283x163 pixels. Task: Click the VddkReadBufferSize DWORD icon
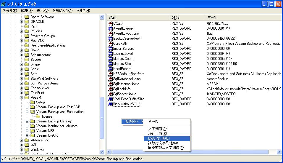tap(110, 99)
